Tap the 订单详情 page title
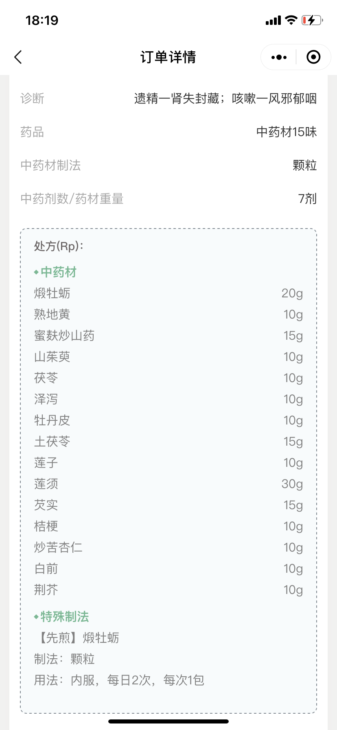 coord(168,57)
